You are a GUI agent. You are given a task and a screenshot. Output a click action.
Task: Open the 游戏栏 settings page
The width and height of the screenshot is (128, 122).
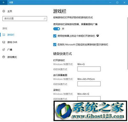(11, 35)
